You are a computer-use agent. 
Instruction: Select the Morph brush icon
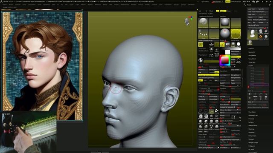point(200,122)
